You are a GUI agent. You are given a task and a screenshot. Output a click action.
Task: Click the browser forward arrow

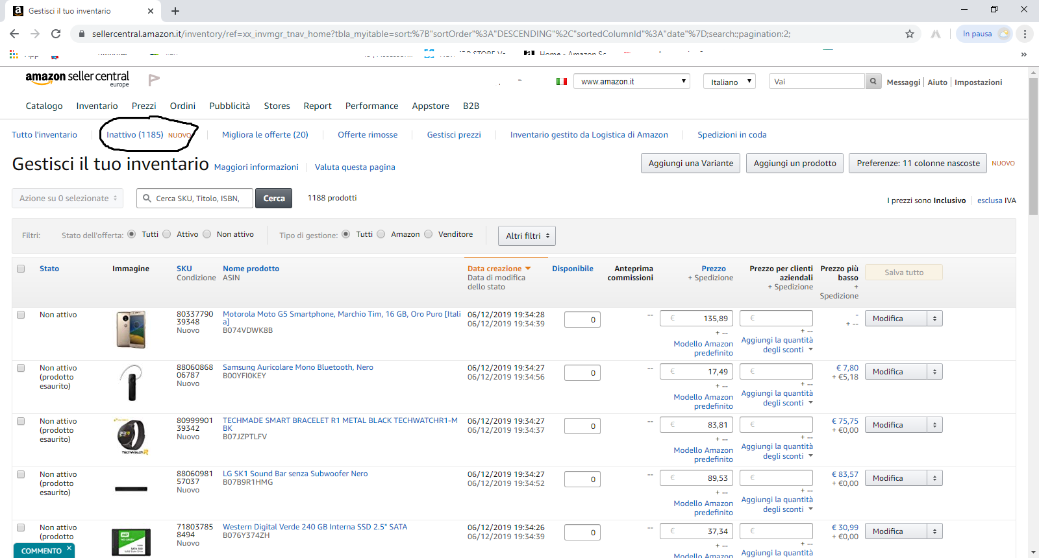(x=35, y=34)
